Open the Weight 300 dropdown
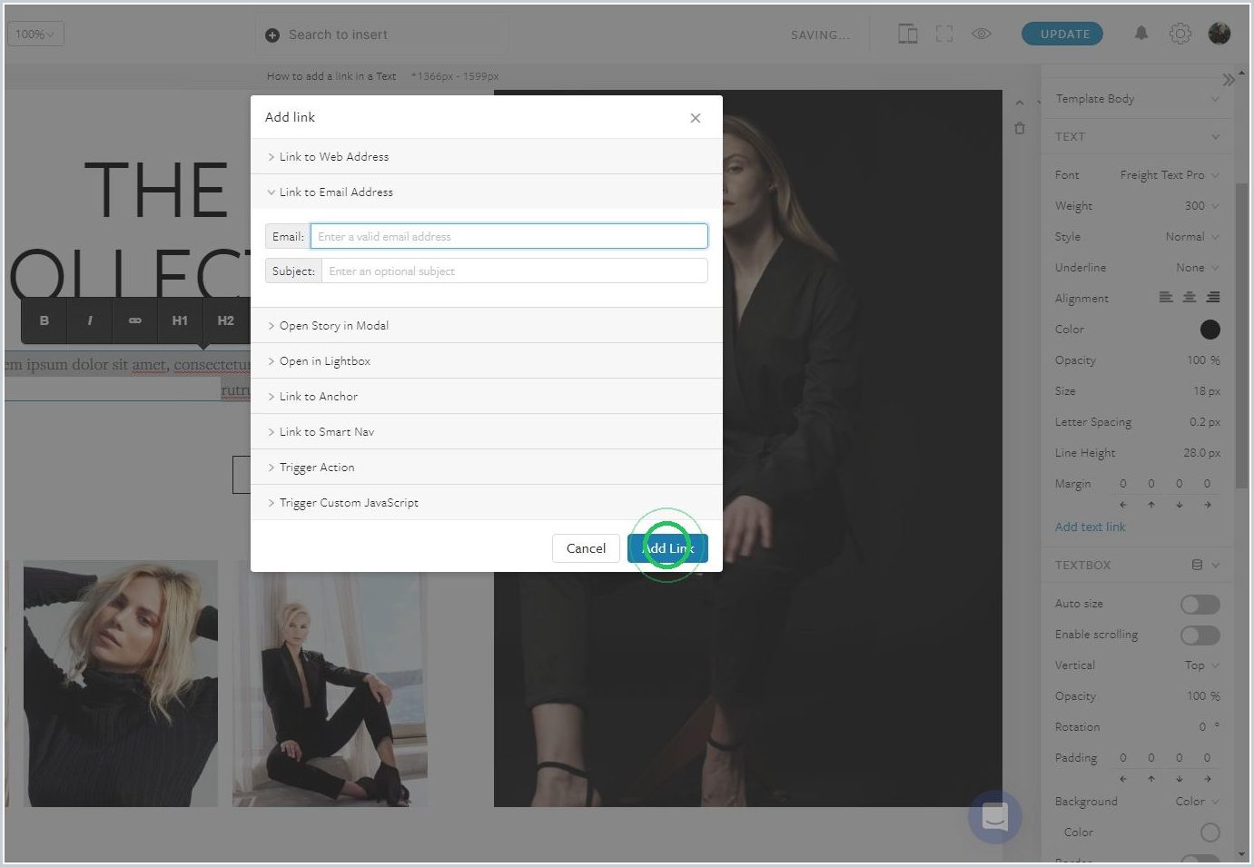The height and width of the screenshot is (867, 1254). [1201, 206]
